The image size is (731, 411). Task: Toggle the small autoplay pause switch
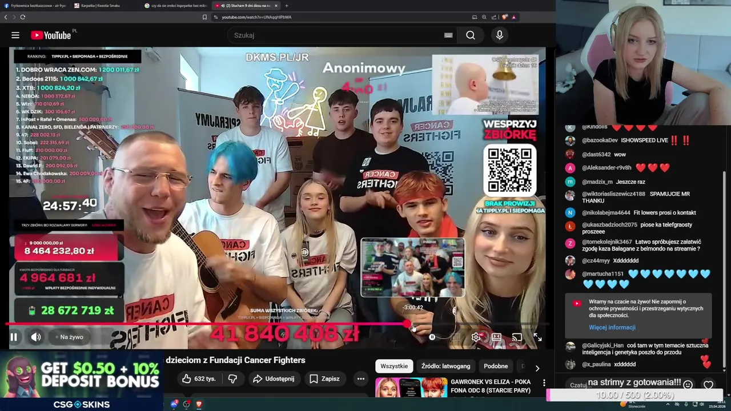432,337
